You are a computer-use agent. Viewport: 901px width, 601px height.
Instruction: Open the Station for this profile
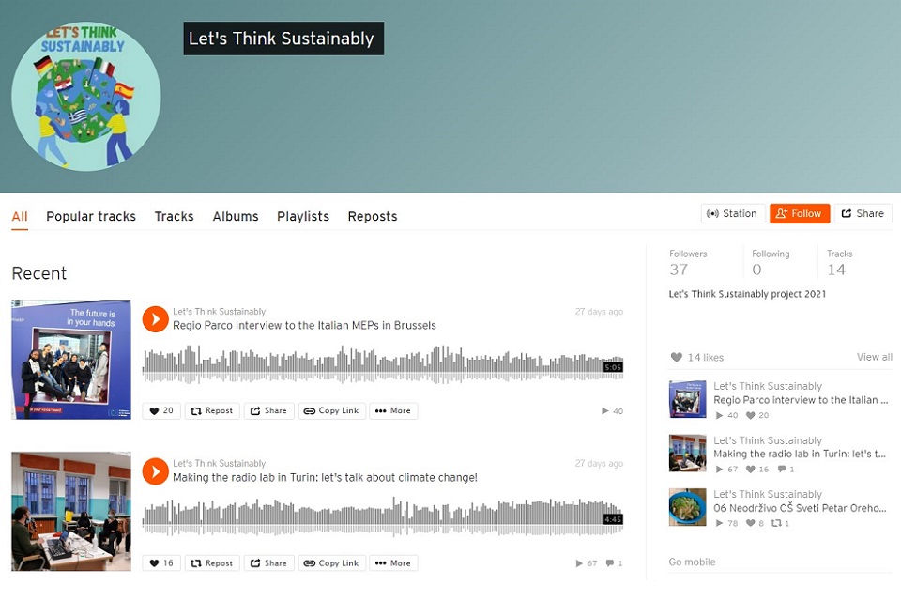pos(733,213)
